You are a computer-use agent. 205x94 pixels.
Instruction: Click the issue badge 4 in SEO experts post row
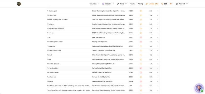click(141, 86)
